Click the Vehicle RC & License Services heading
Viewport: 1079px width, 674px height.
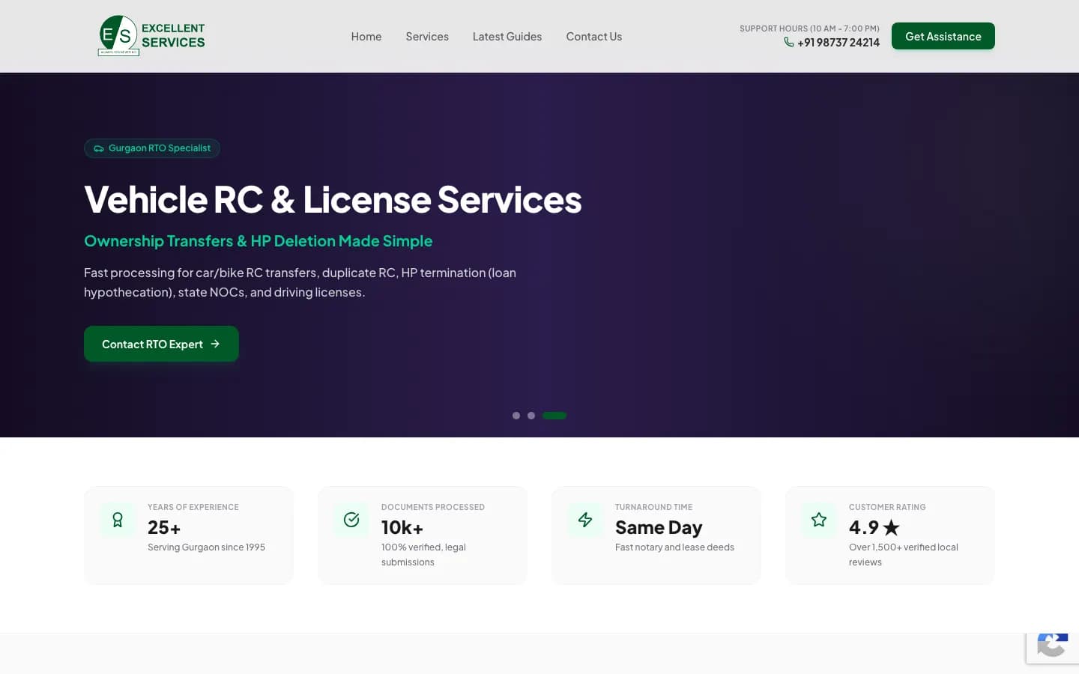[333, 199]
